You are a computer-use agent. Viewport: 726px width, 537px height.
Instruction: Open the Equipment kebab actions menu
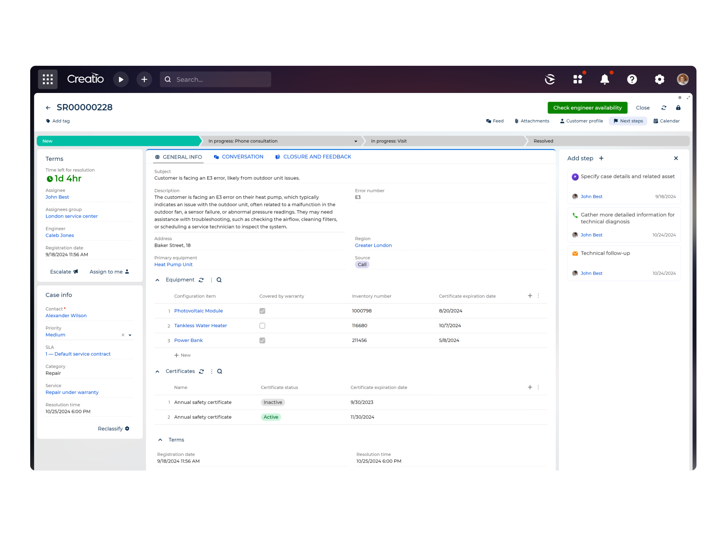[211, 280]
